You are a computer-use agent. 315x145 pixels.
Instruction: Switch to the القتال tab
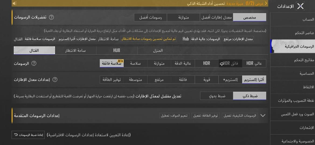click(x=34, y=50)
